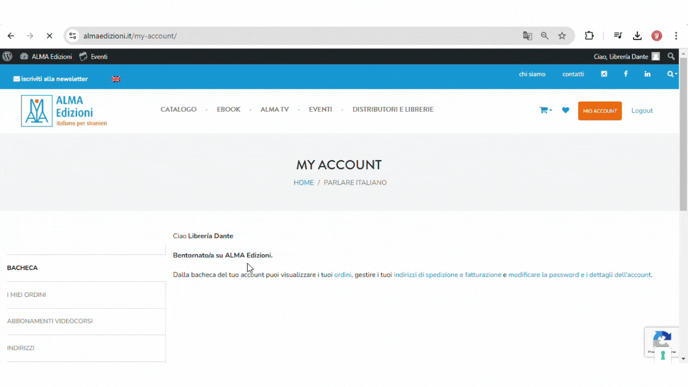Open the contatti link
This screenshot has height=387, width=688.
[x=573, y=74]
